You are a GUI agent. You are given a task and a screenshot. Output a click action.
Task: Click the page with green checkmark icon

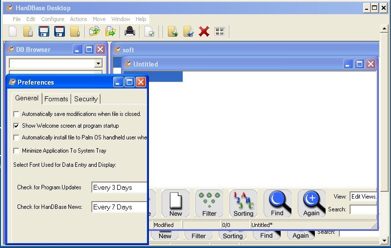point(149,31)
